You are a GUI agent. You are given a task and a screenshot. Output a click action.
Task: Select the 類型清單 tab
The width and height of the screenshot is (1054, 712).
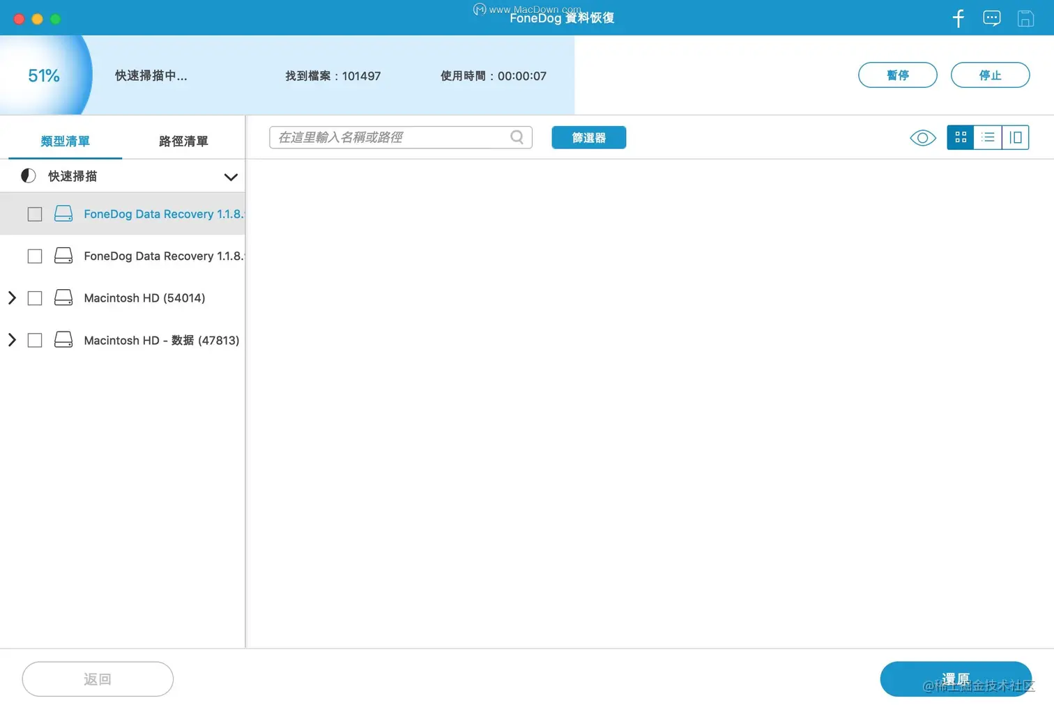pos(65,141)
